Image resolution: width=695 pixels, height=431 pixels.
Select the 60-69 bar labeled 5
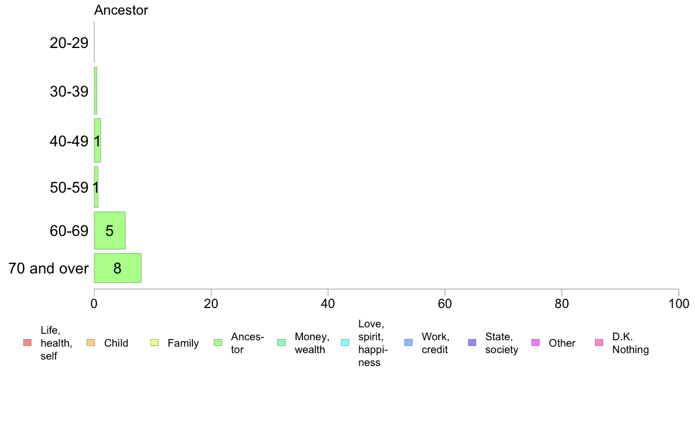pos(109,230)
